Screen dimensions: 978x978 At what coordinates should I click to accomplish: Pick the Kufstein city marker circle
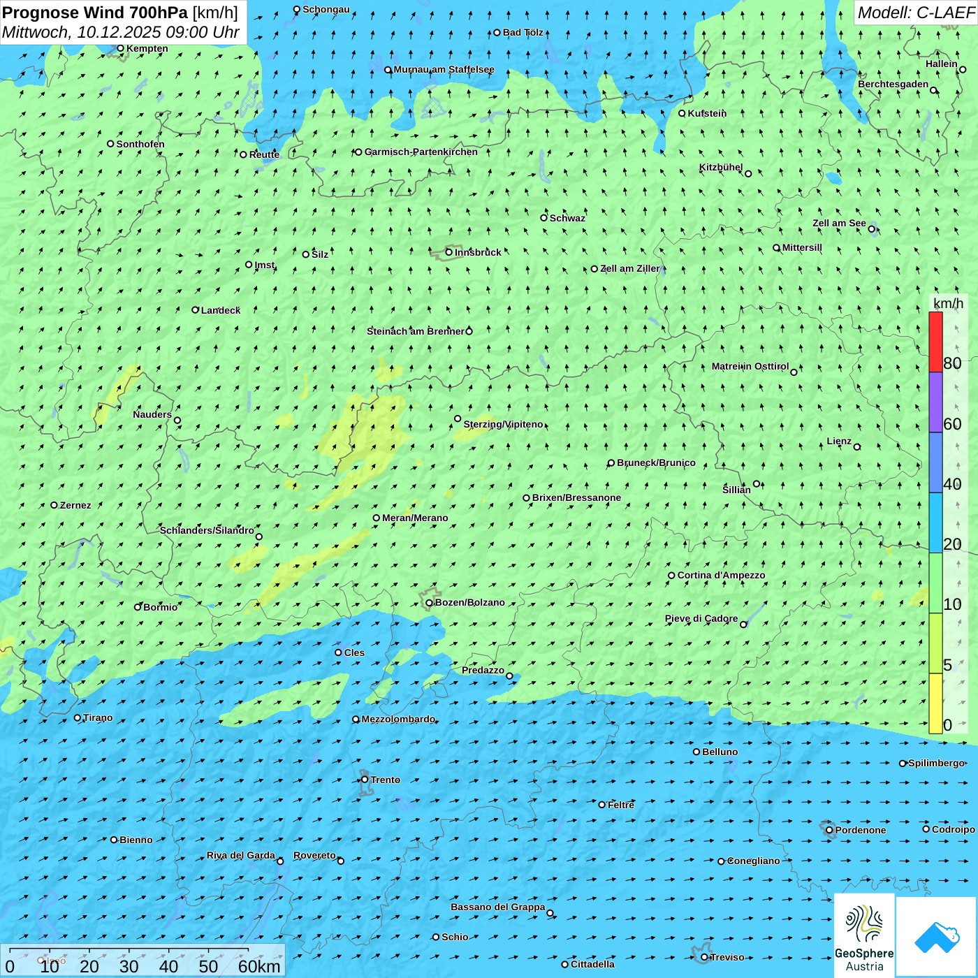(x=683, y=113)
